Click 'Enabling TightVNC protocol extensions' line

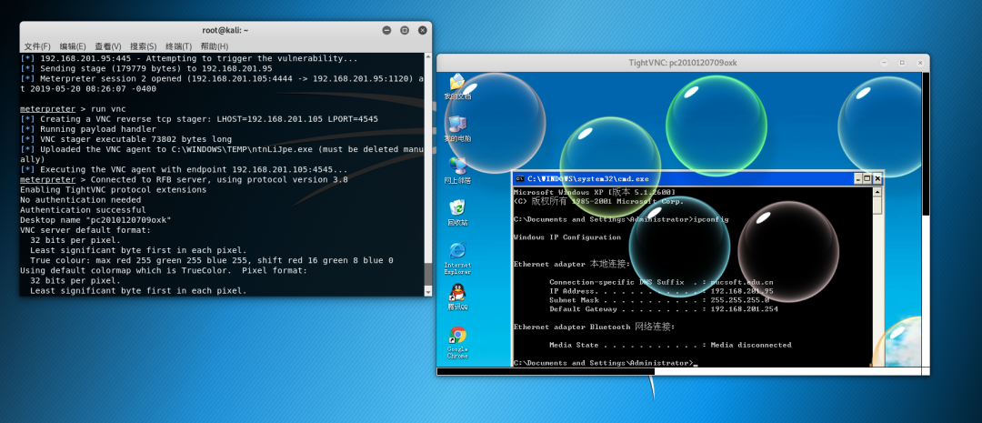pyautogui.click(x=114, y=190)
